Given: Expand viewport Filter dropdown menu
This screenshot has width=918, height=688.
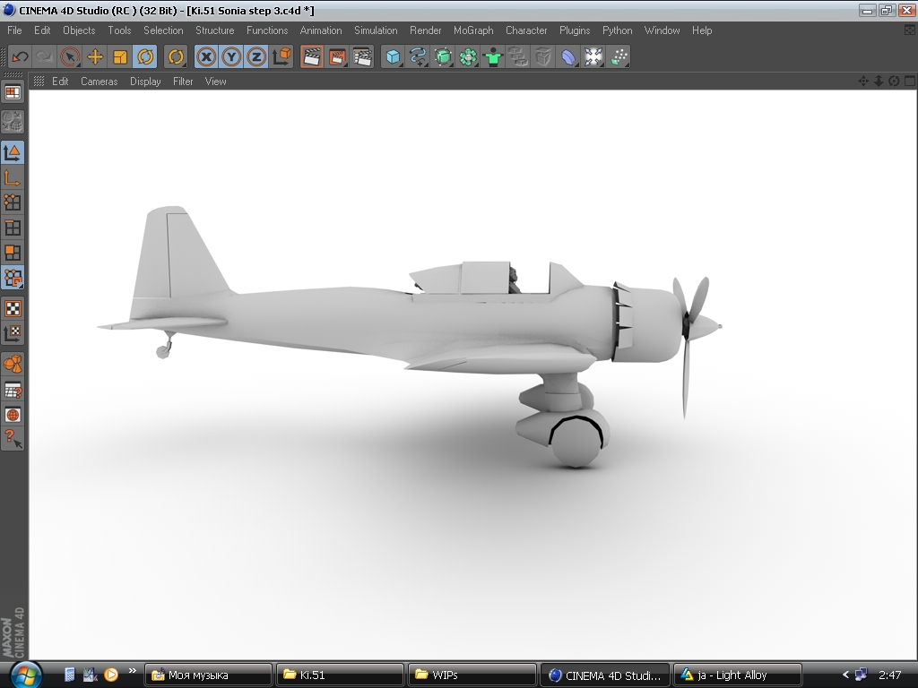Looking at the screenshot, I should click(x=183, y=82).
